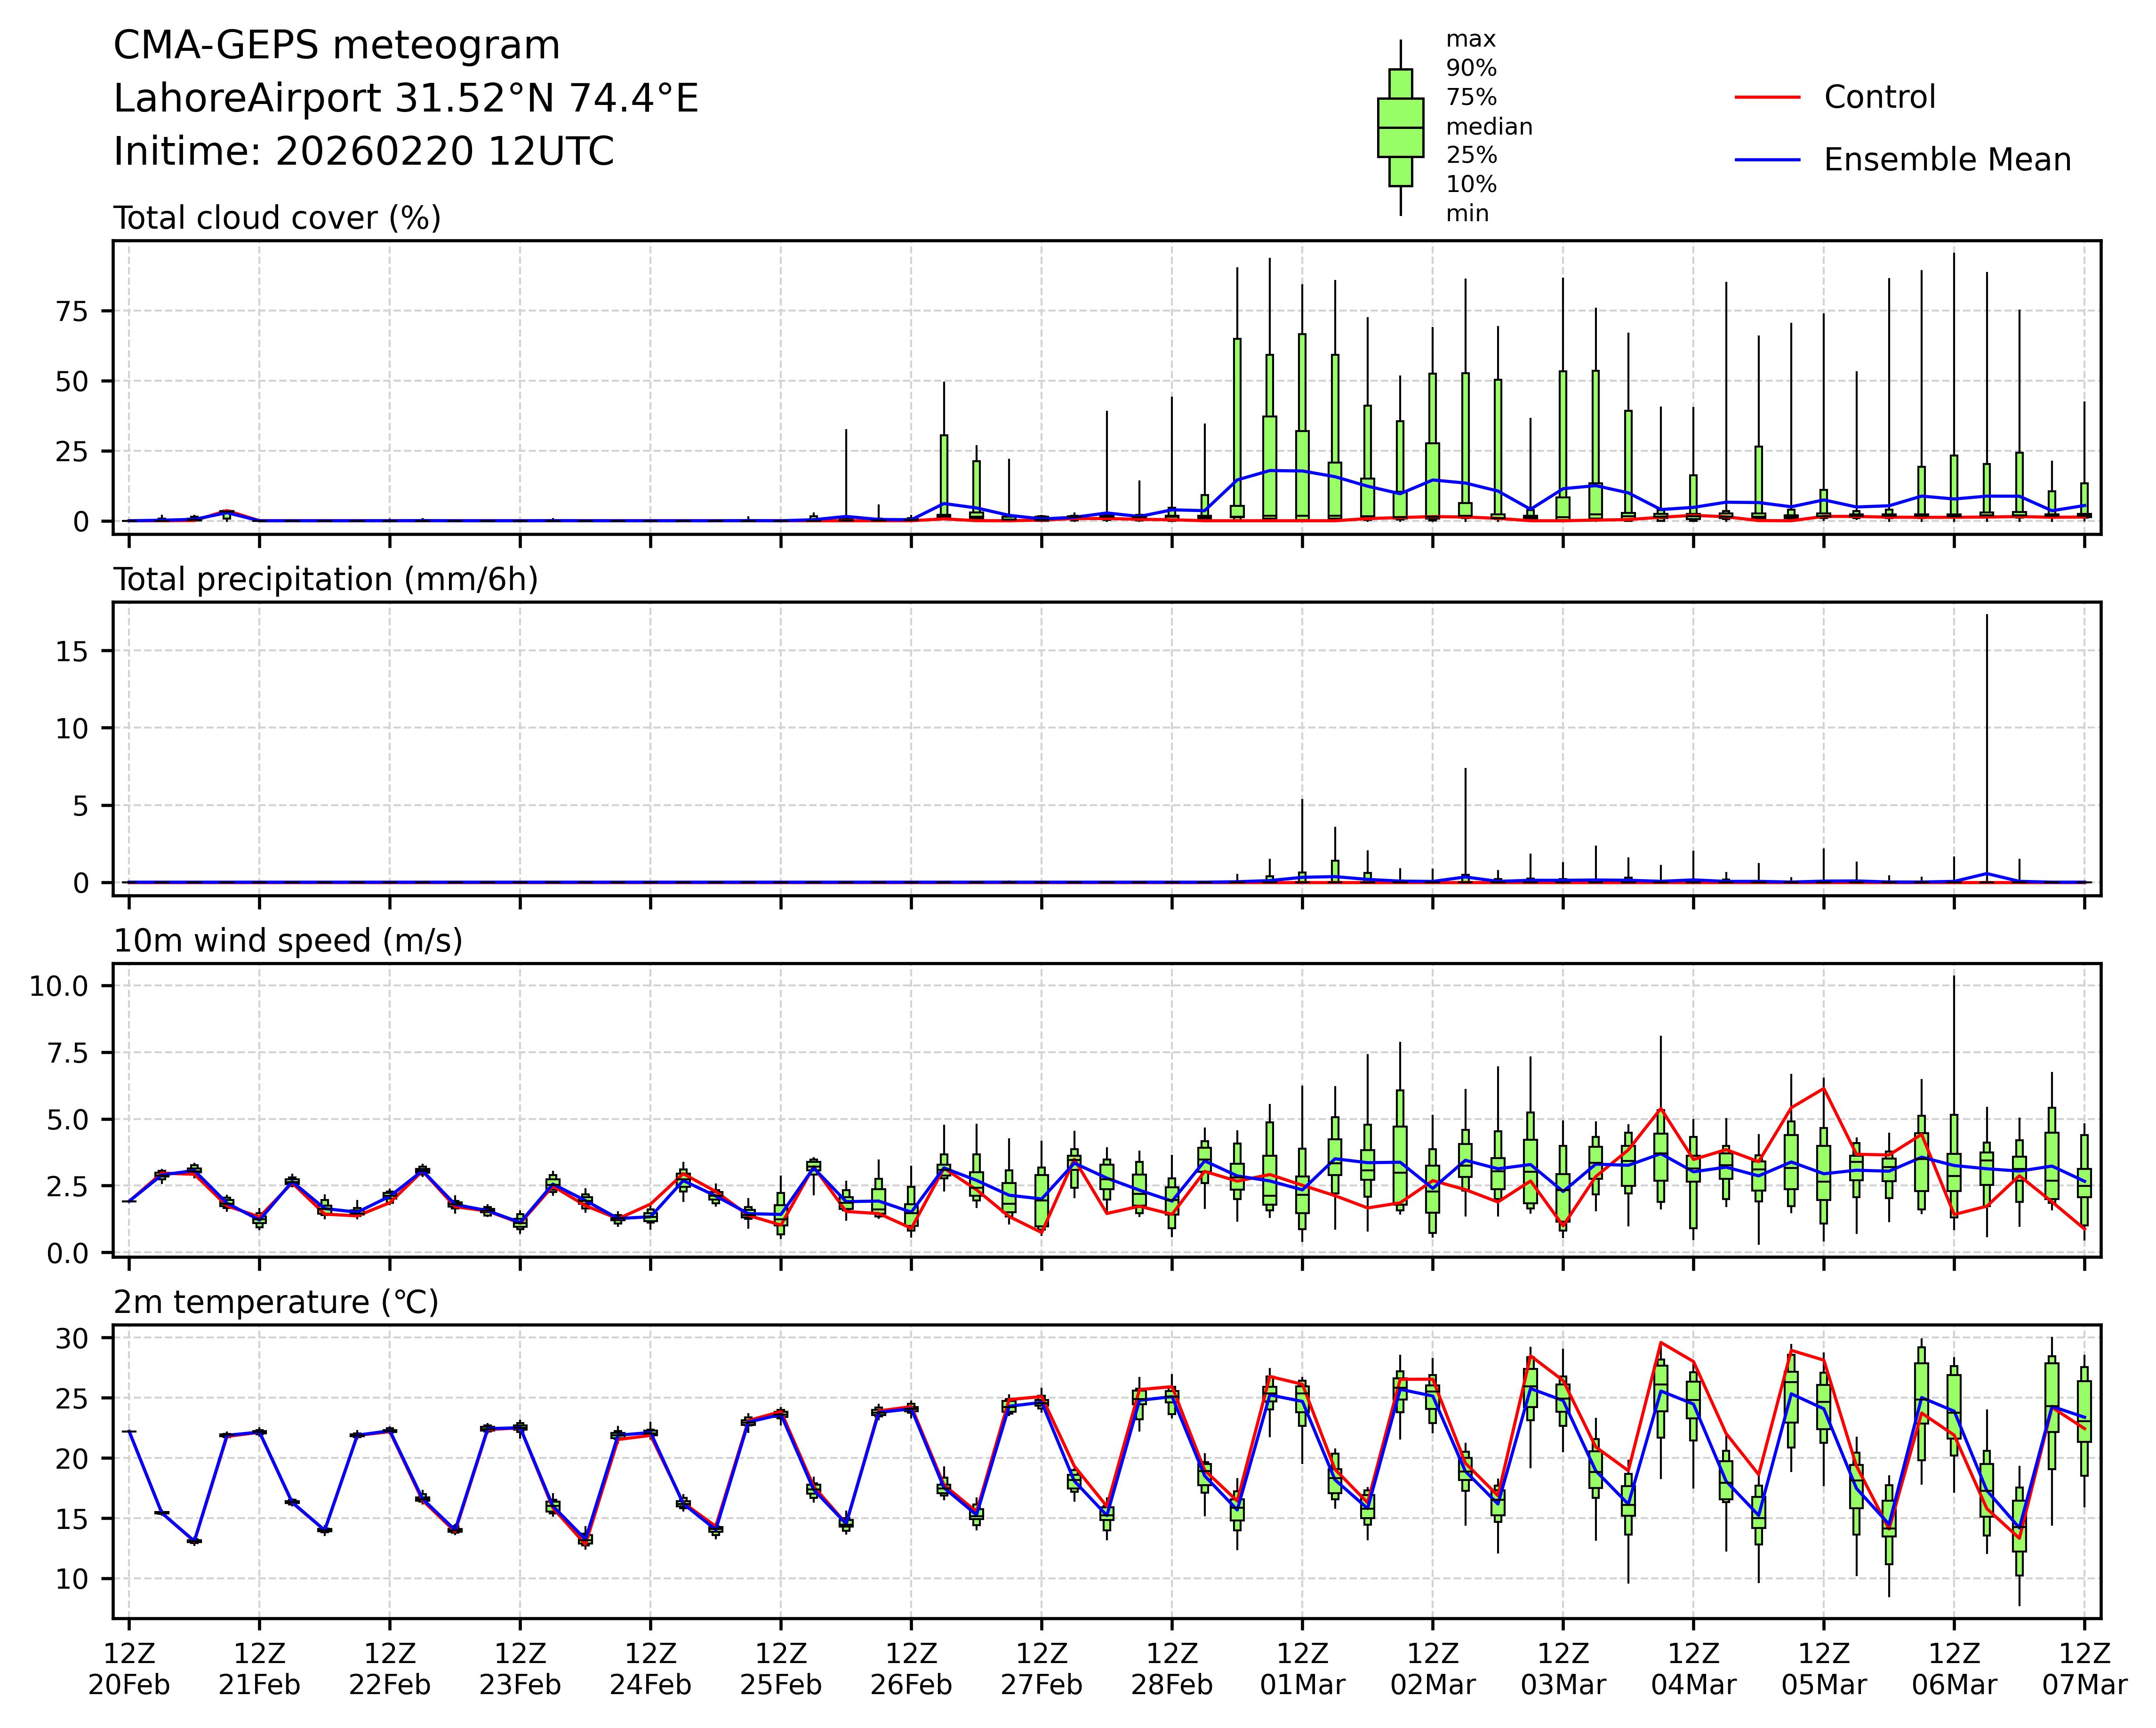Click the Total cloud cover panel title
Image resolution: width=2156 pixels, height=1728 pixels.
pos(277,218)
